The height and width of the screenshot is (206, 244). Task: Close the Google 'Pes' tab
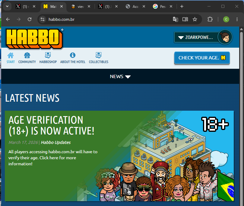click(171, 6)
